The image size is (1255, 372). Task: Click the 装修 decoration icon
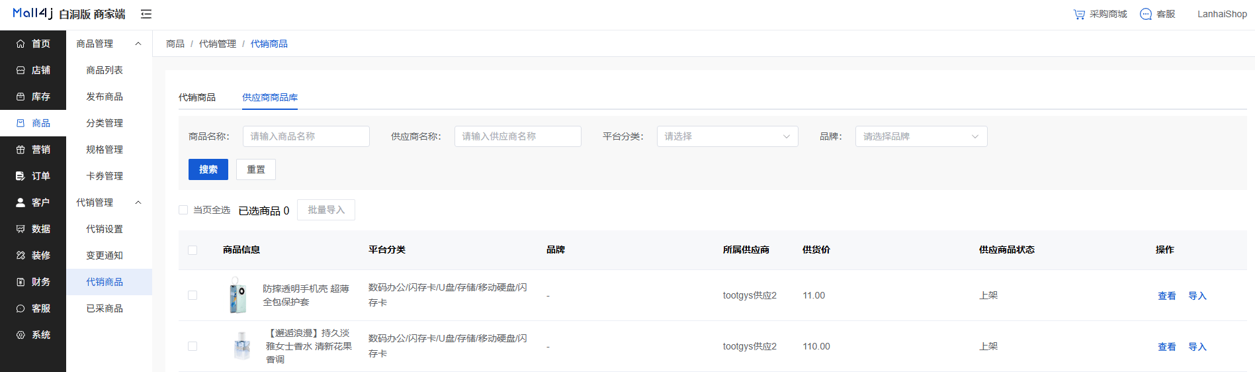(x=21, y=256)
